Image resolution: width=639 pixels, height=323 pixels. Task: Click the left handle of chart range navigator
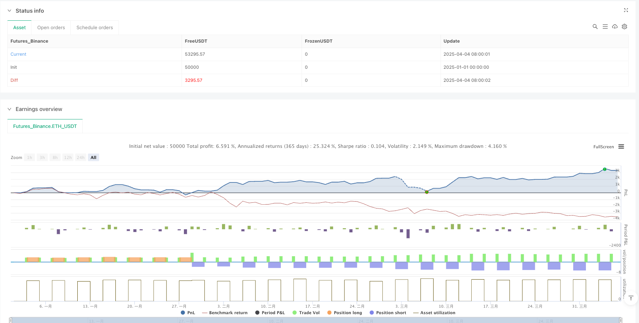click(x=11, y=320)
